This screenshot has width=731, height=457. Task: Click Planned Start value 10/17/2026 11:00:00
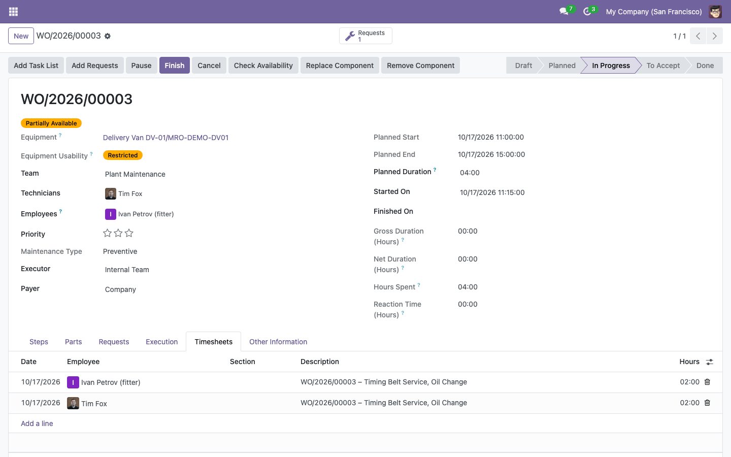click(x=491, y=137)
